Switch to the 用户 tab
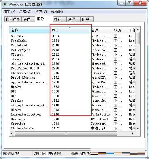This screenshot has width=149, height=159. 87,19
